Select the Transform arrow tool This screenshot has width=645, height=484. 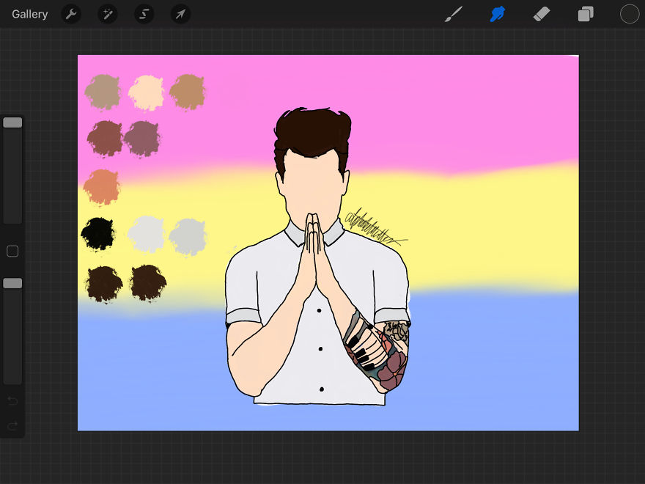[180, 13]
